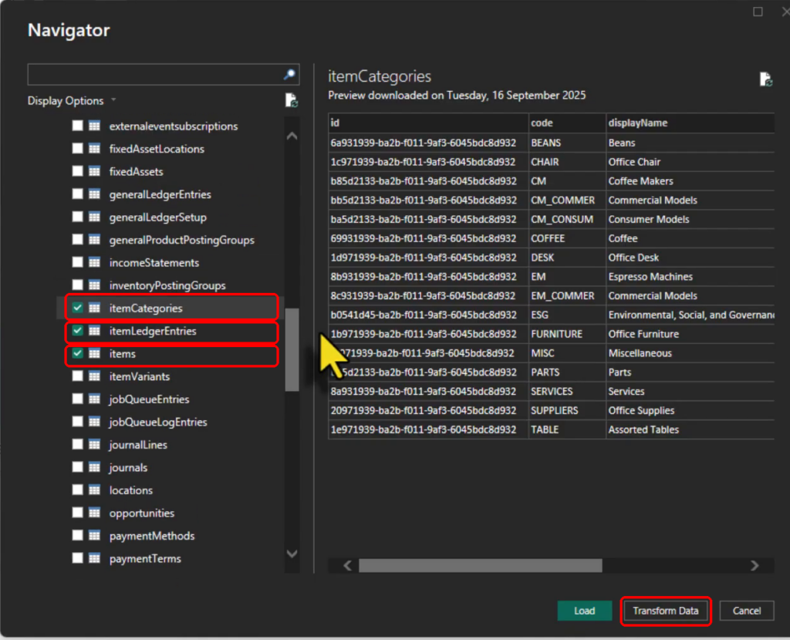Click the refresh preview icon above the table
The image size is (790, 640).
pyautogui.click(x=766, y=79)
